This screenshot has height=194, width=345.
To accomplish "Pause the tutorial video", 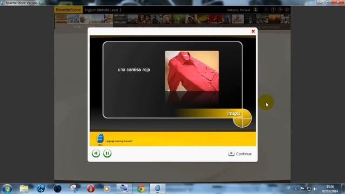I will coord(107,153).
